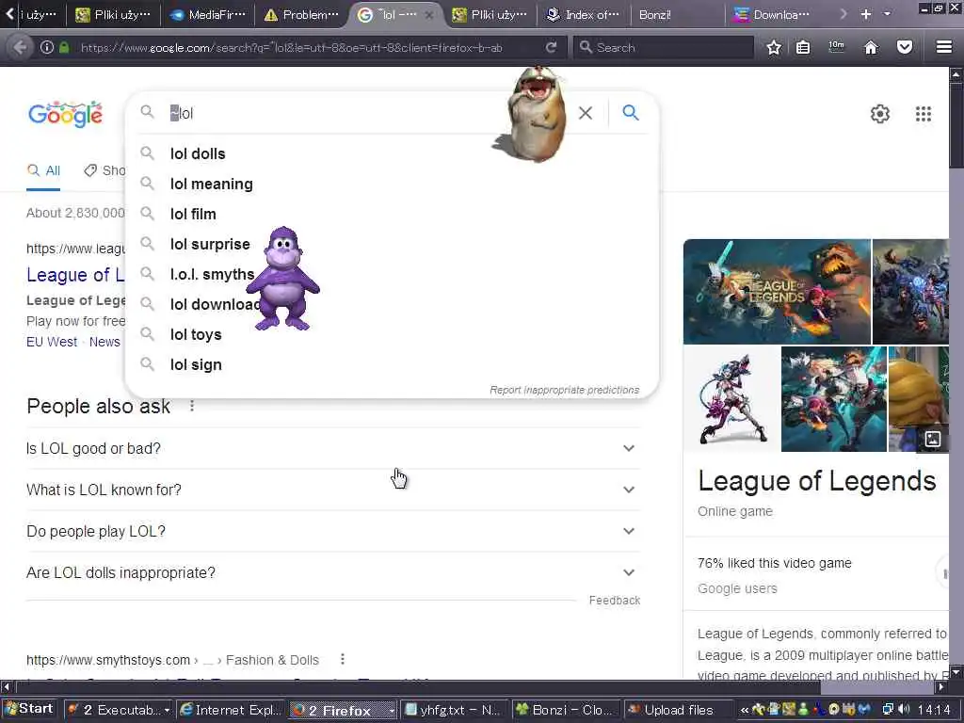Open the Google apps grid icon

click(924, 114)
